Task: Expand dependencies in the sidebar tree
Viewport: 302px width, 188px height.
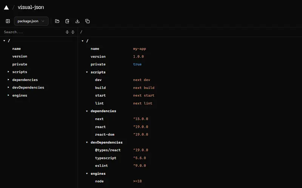Action: click(8, 79)
